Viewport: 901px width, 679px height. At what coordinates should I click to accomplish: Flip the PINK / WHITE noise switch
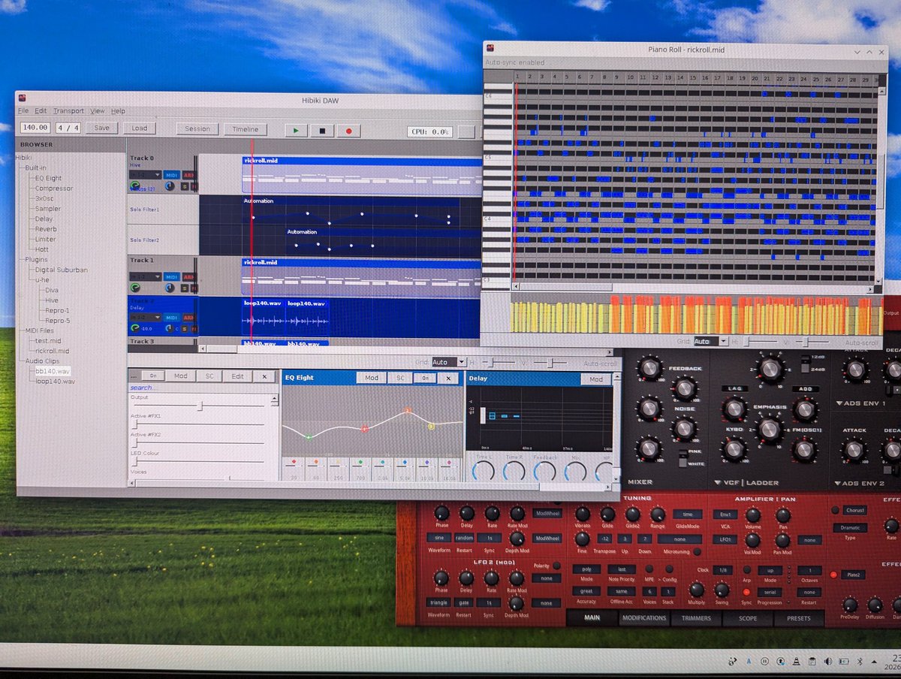(x=682, y=459)
